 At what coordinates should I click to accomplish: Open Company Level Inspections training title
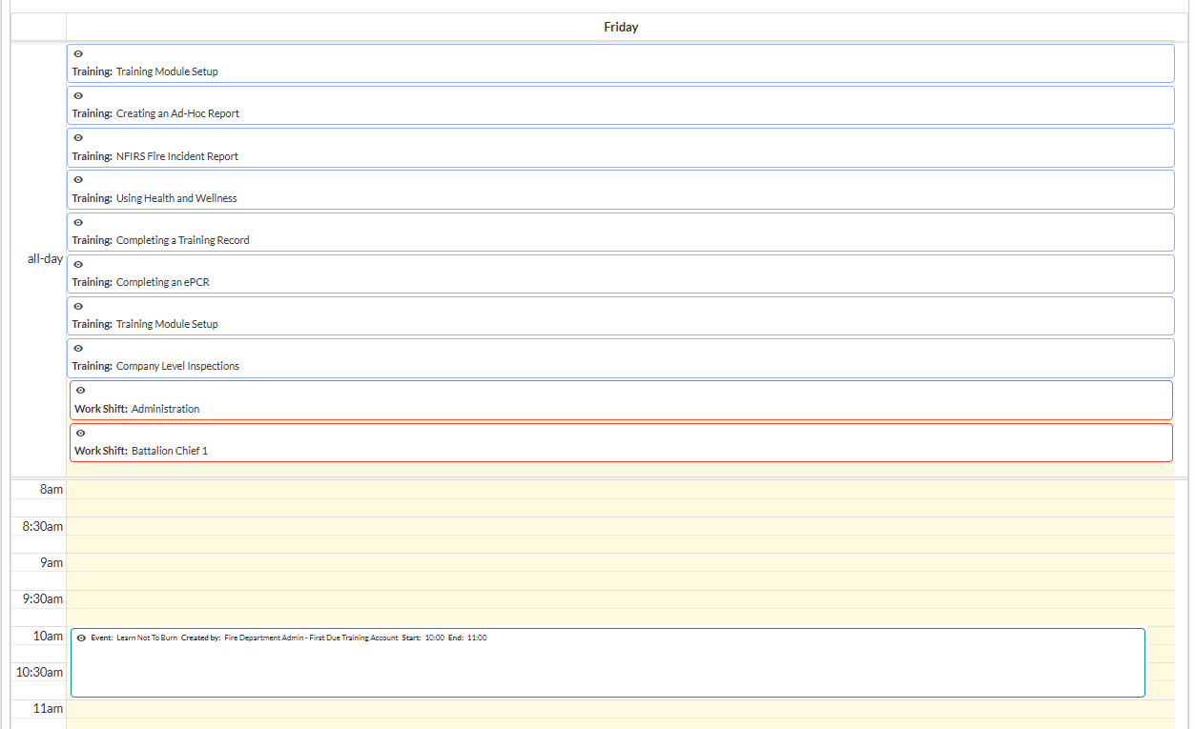tap(177, 366)
